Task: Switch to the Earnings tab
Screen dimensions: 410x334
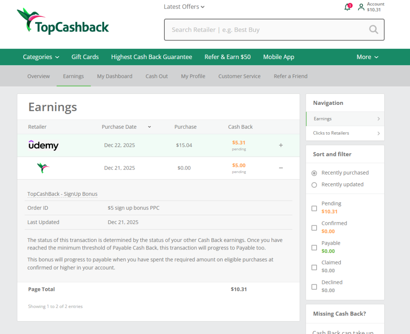Action: pyautogui.click(x=74, y=76)
